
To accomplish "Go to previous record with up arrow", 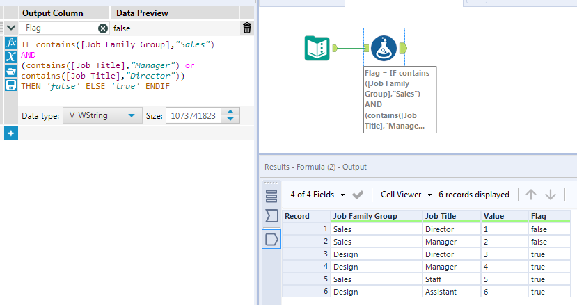I will tap(530, 195).
